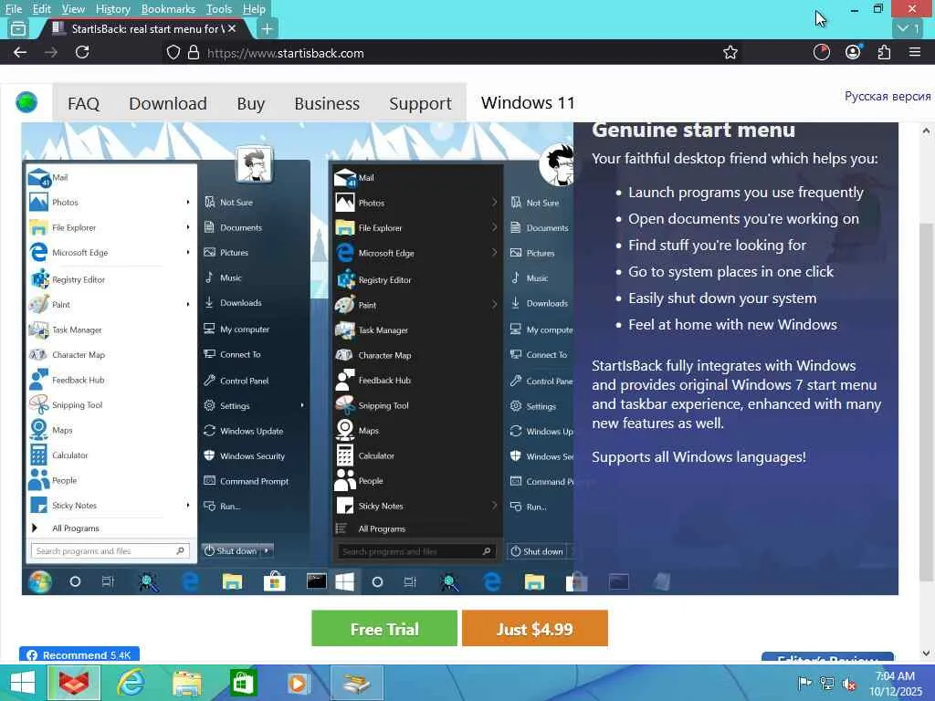Go to the Download page tab
This screenshot has width=935, height=701.
point(168,103)
